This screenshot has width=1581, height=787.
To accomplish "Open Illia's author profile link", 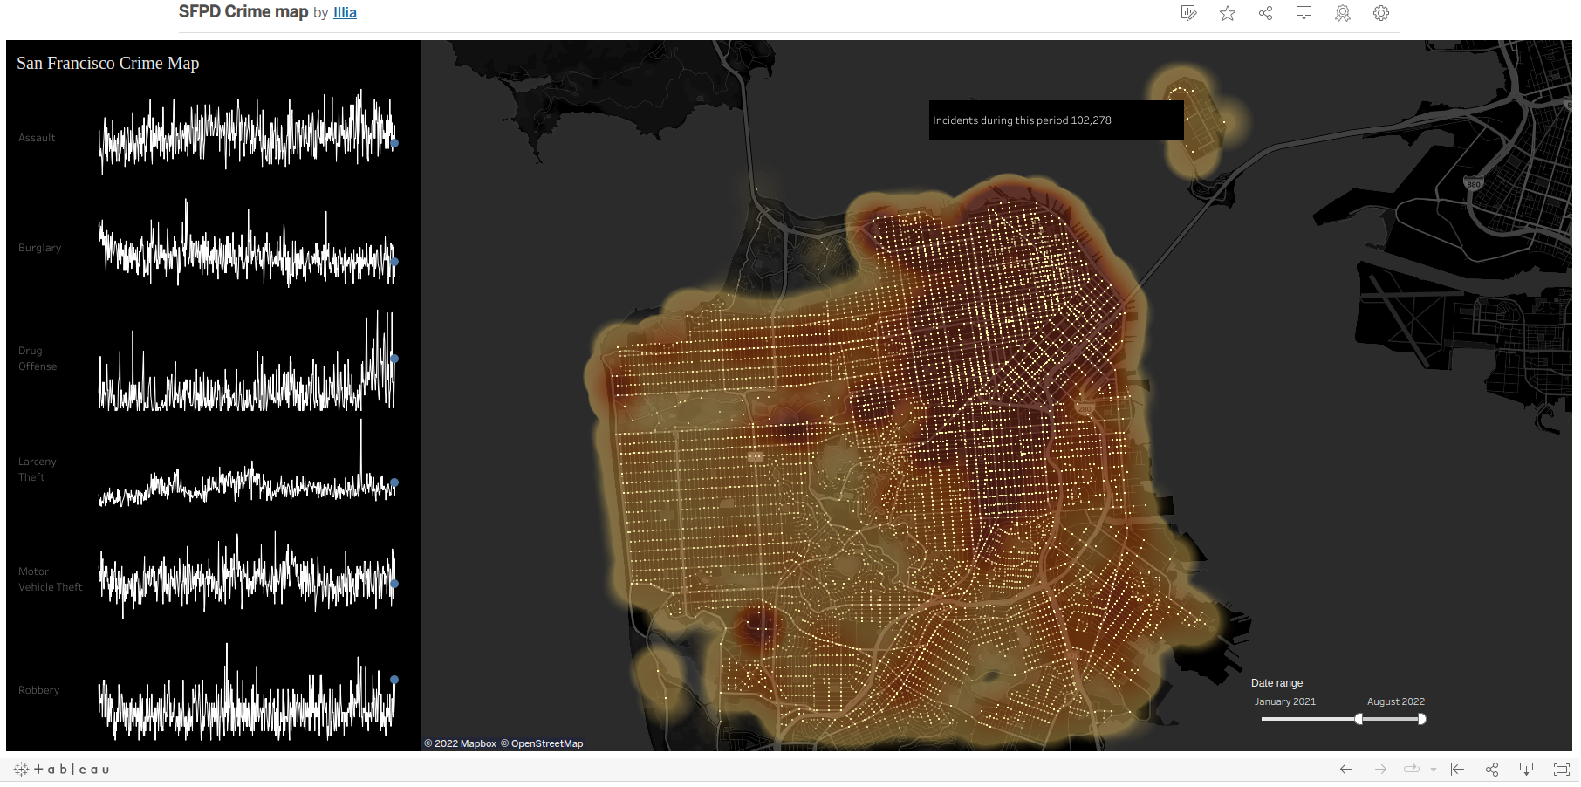I will [x=345, y=12].
